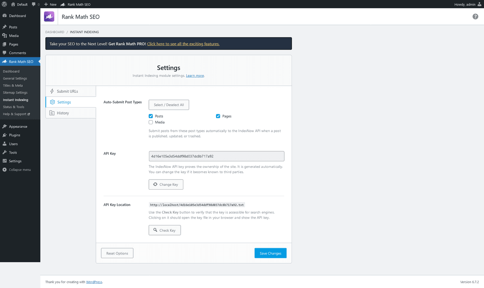
Task: Open Rank Math Dashboard submenu item
Action: click(x=11, y=71)
